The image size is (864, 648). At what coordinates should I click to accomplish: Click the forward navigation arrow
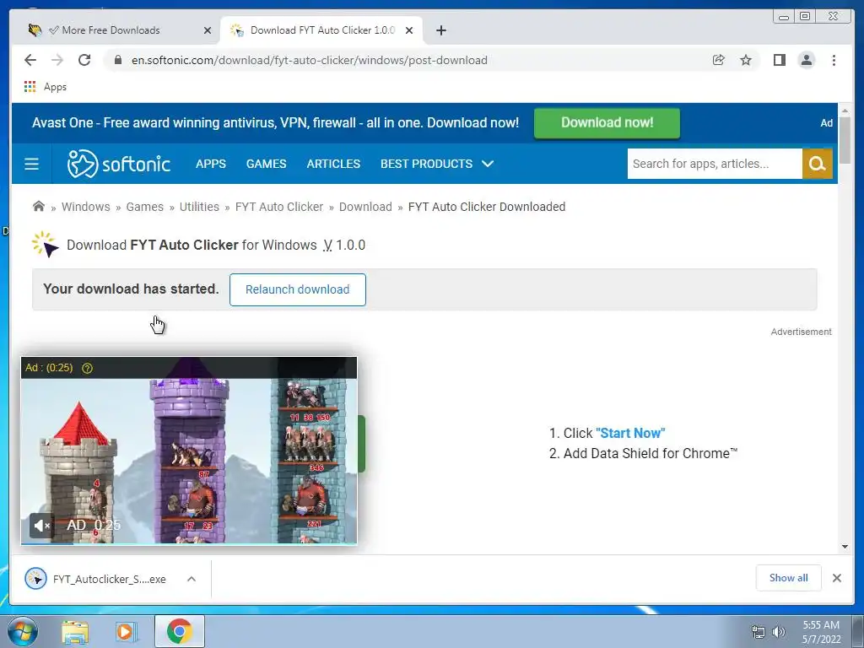tap(57, 60)
